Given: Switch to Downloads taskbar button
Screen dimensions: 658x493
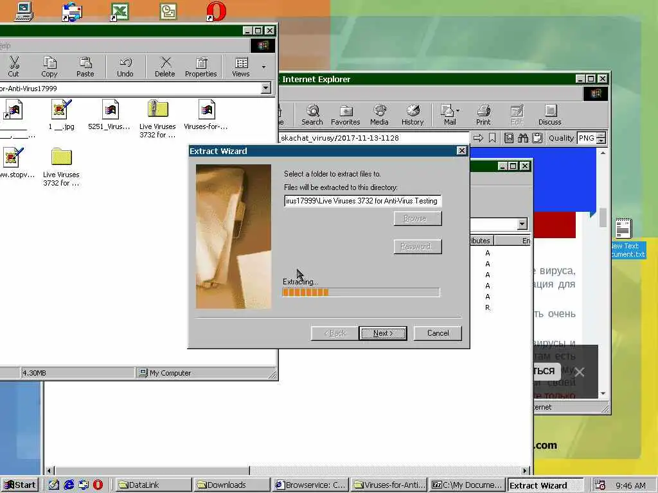Looking at the screenshot, I should tap(231, 485).
